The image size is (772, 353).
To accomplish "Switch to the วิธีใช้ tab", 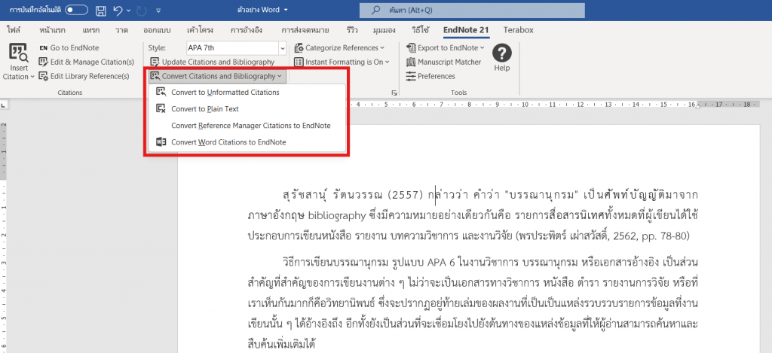I will click(x=420, y=30).
